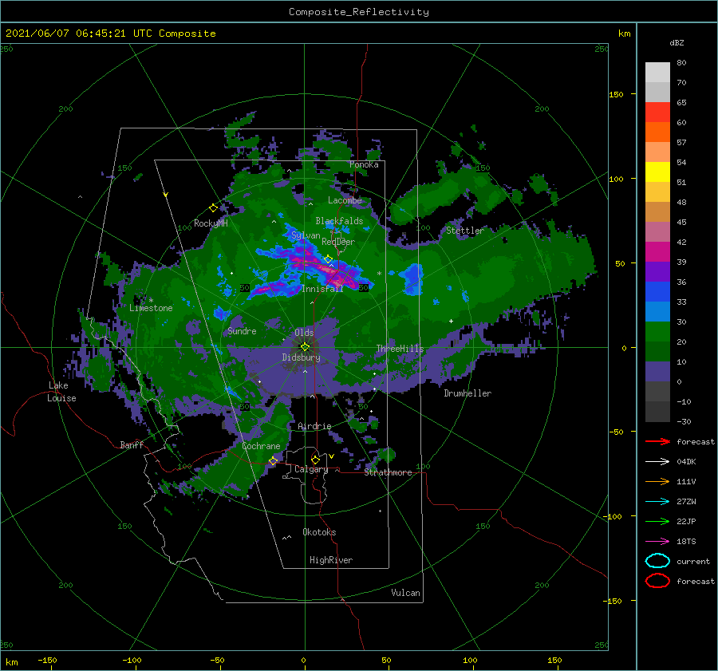The height and width of the screenshot is (671, 718).
Task: Click the Ponoka town label
Action: pos(364,164)
